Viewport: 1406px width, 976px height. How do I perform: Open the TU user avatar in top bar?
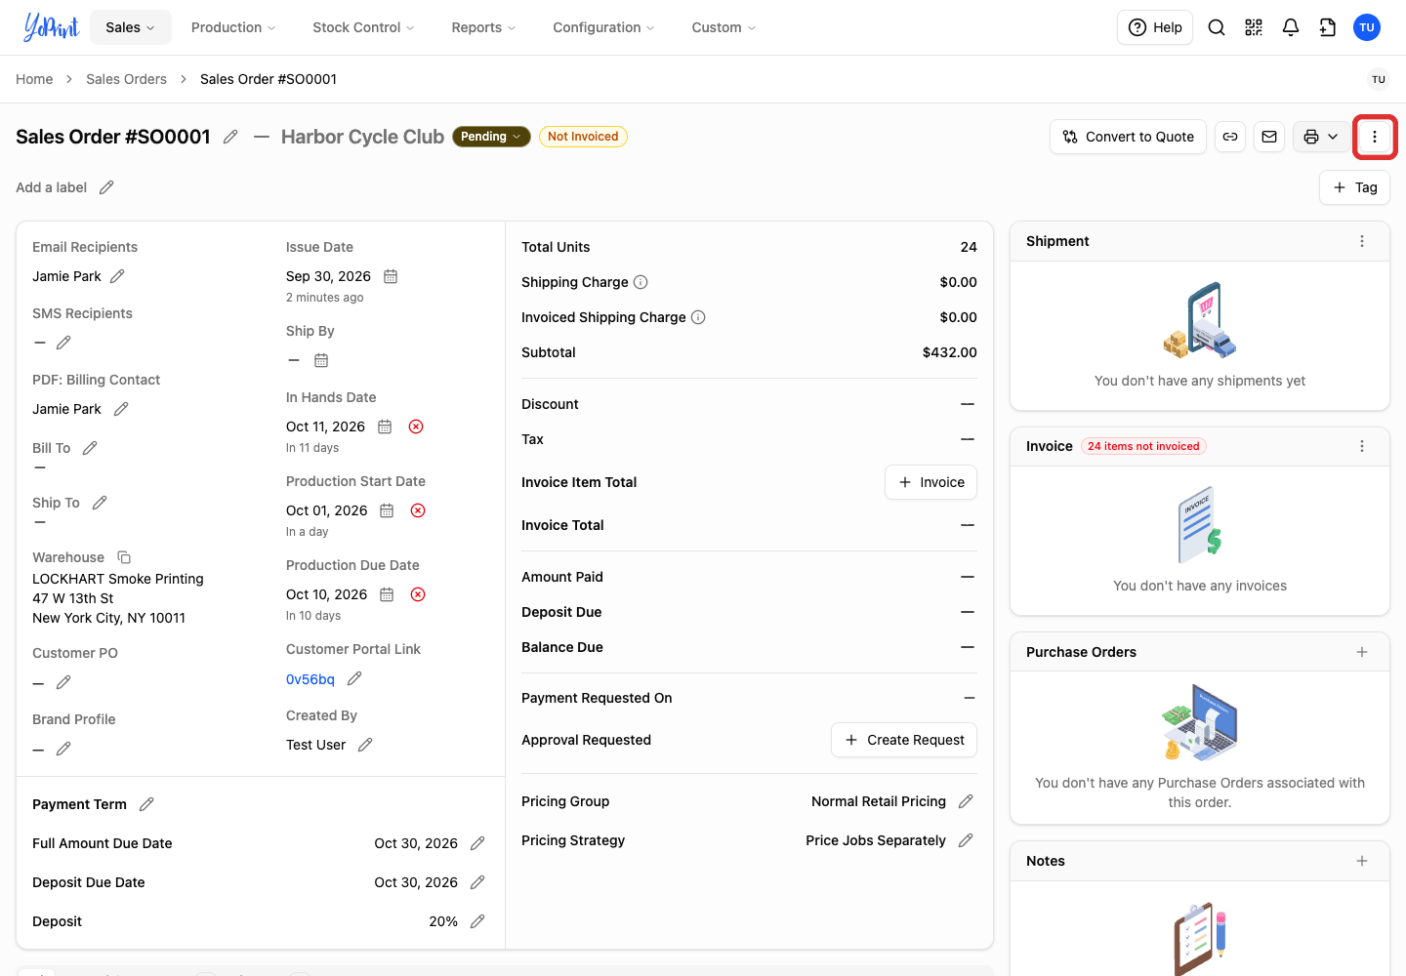[x=1367, y=27]
